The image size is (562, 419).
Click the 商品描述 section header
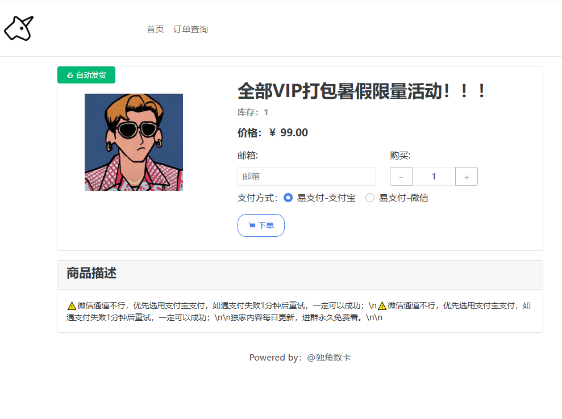tap(91, 273)
